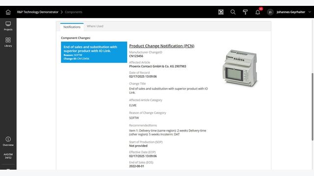Click Phoenix Contact GmbH & Co. KG 2907983
The width and height of the screenshot is (314, 176).
pyautogui.click(x=157, y=66)
